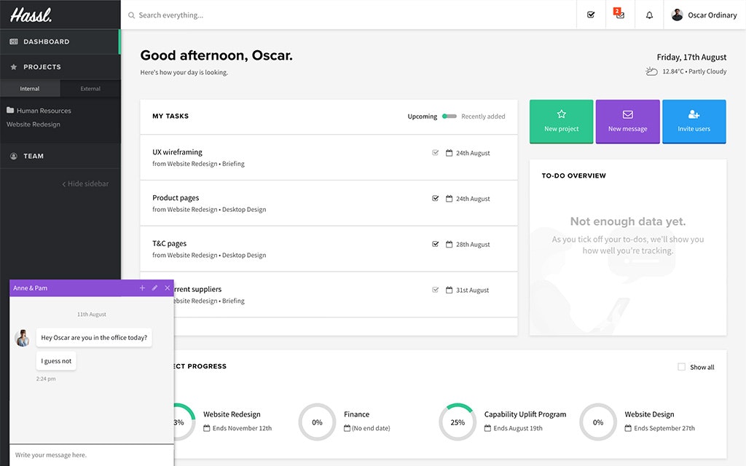This screenshot has height=466, width=746.
Task: Click calendar icon by Finance no end date
Action: tap(347, 428)
